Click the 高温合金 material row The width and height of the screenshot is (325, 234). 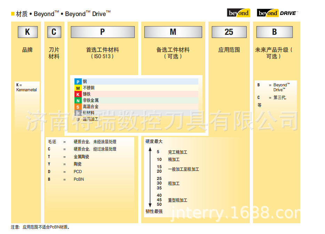(136, 107)
